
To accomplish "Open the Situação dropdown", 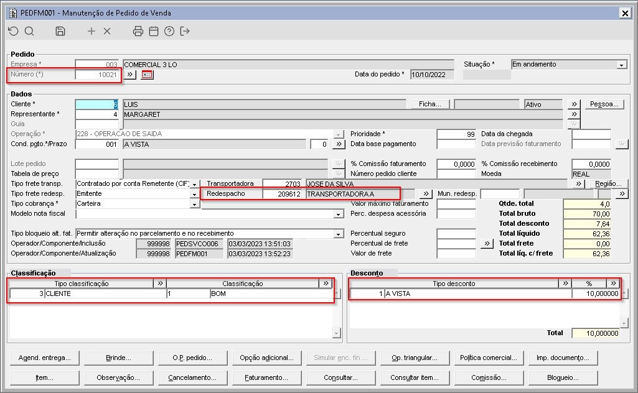I will point(621,65).
